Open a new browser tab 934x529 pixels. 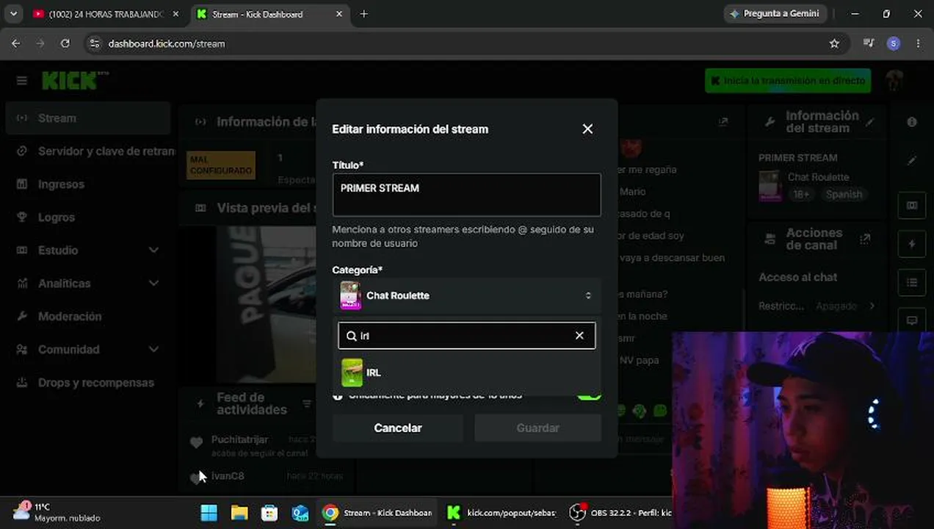[363, 14]
